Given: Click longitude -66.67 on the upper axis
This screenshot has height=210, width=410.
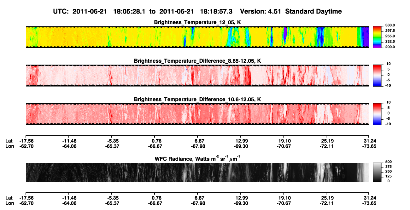Looking at the screenshot, I should pyautogui.click(x=155, y=146).
